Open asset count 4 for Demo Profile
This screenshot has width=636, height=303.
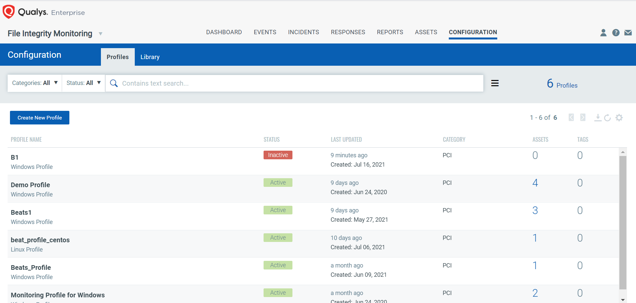(x=535, y=183)
